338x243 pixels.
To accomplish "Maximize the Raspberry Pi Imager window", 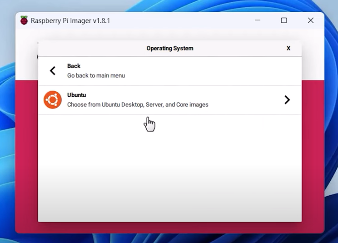I will coord(284,20).
